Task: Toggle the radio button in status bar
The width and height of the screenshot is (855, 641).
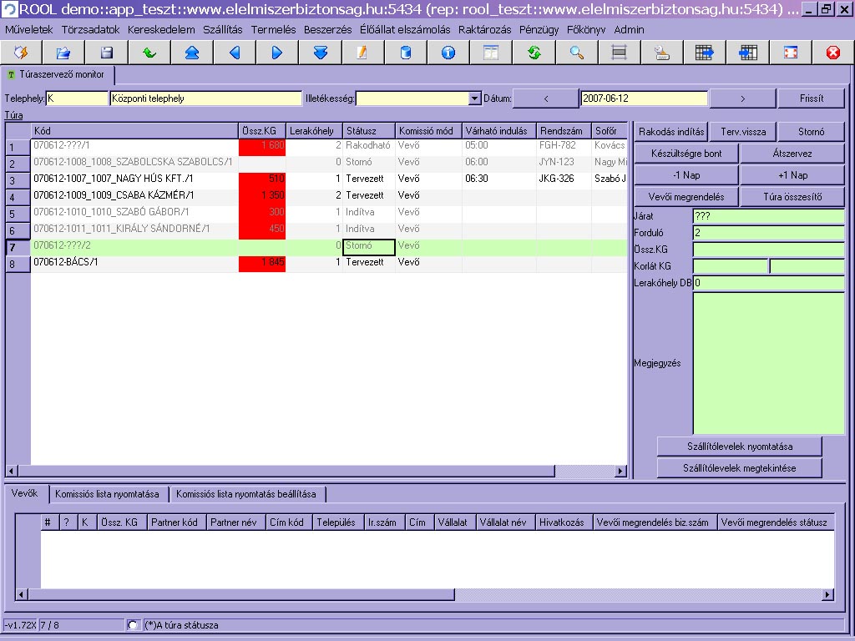Action: [x=133, y=625]
